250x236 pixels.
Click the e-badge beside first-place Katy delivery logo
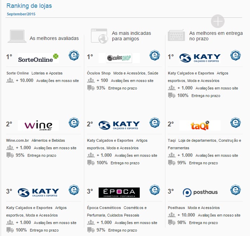(236, 55)
